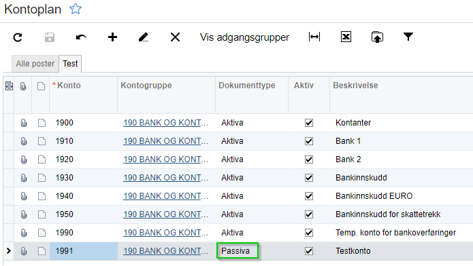Viewport: 473px width, 266px height.
Task: Click description Temp. konto for bankoverføringer
Action: (395, 233)
